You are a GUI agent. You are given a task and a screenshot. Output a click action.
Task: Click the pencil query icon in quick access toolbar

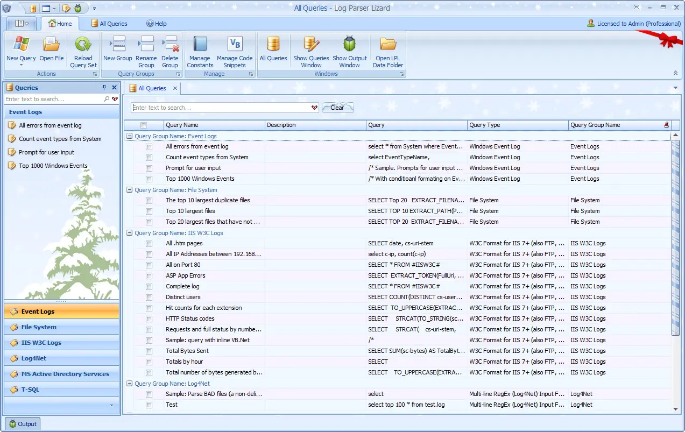(67, 8)
